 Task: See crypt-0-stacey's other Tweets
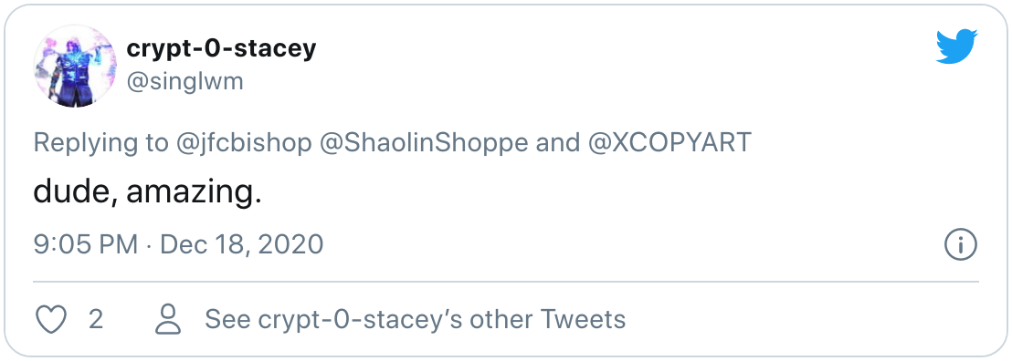pyautogui.click(x=415, y=320)
